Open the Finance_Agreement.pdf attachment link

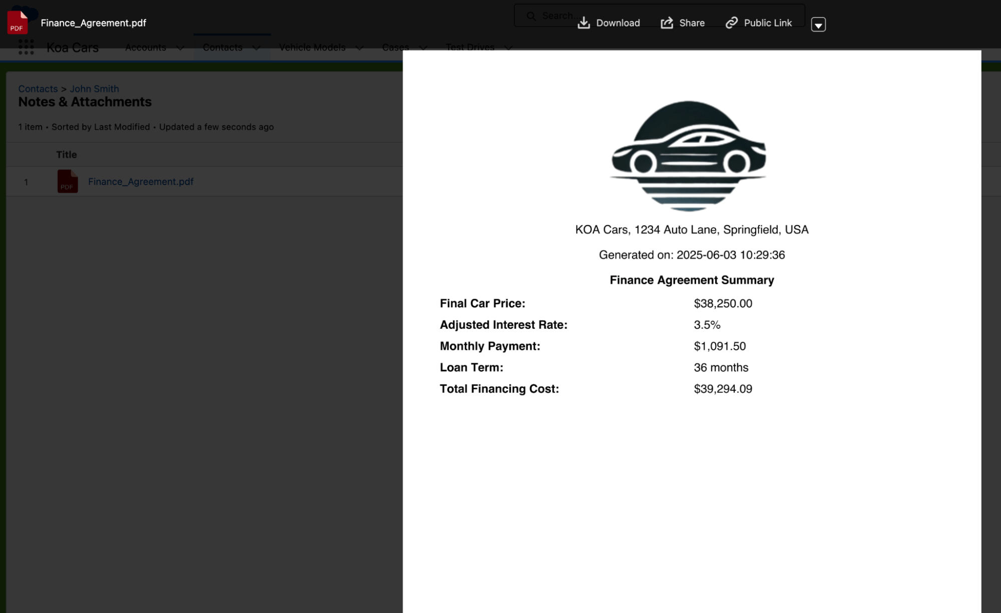(141, 181)
